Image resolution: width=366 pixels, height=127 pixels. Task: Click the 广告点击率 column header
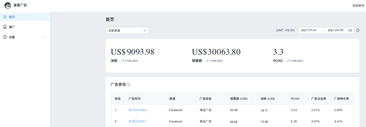(x=319, y=99)
